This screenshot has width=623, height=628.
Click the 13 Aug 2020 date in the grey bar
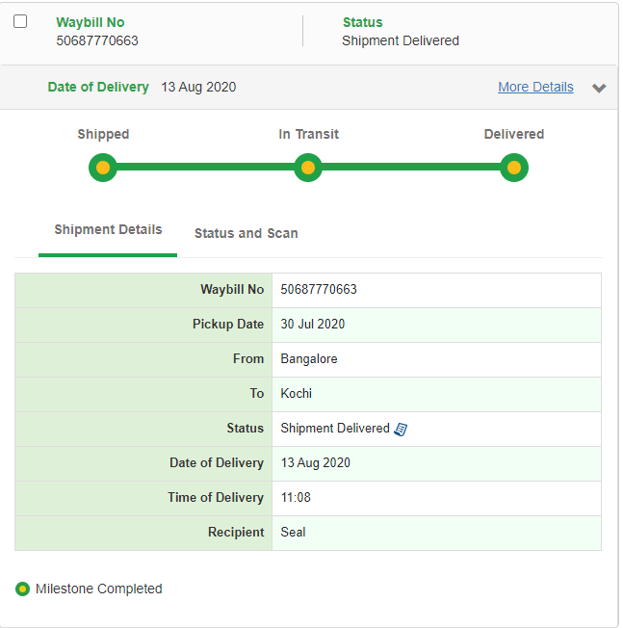coord(198,87)
